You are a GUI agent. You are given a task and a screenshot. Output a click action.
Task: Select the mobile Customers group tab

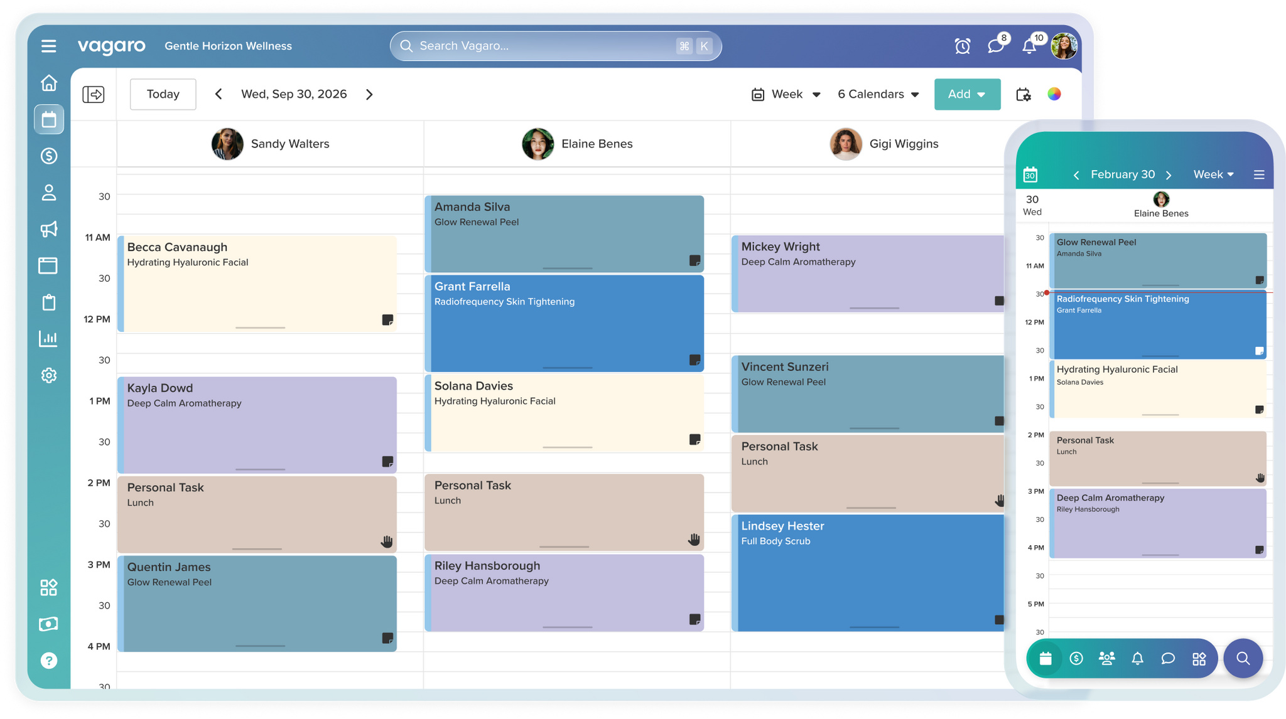tap(1107, 658)
